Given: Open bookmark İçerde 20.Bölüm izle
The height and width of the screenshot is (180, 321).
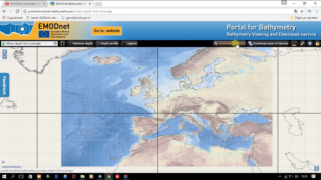Looking at the screenshot, I should [42, 18].
